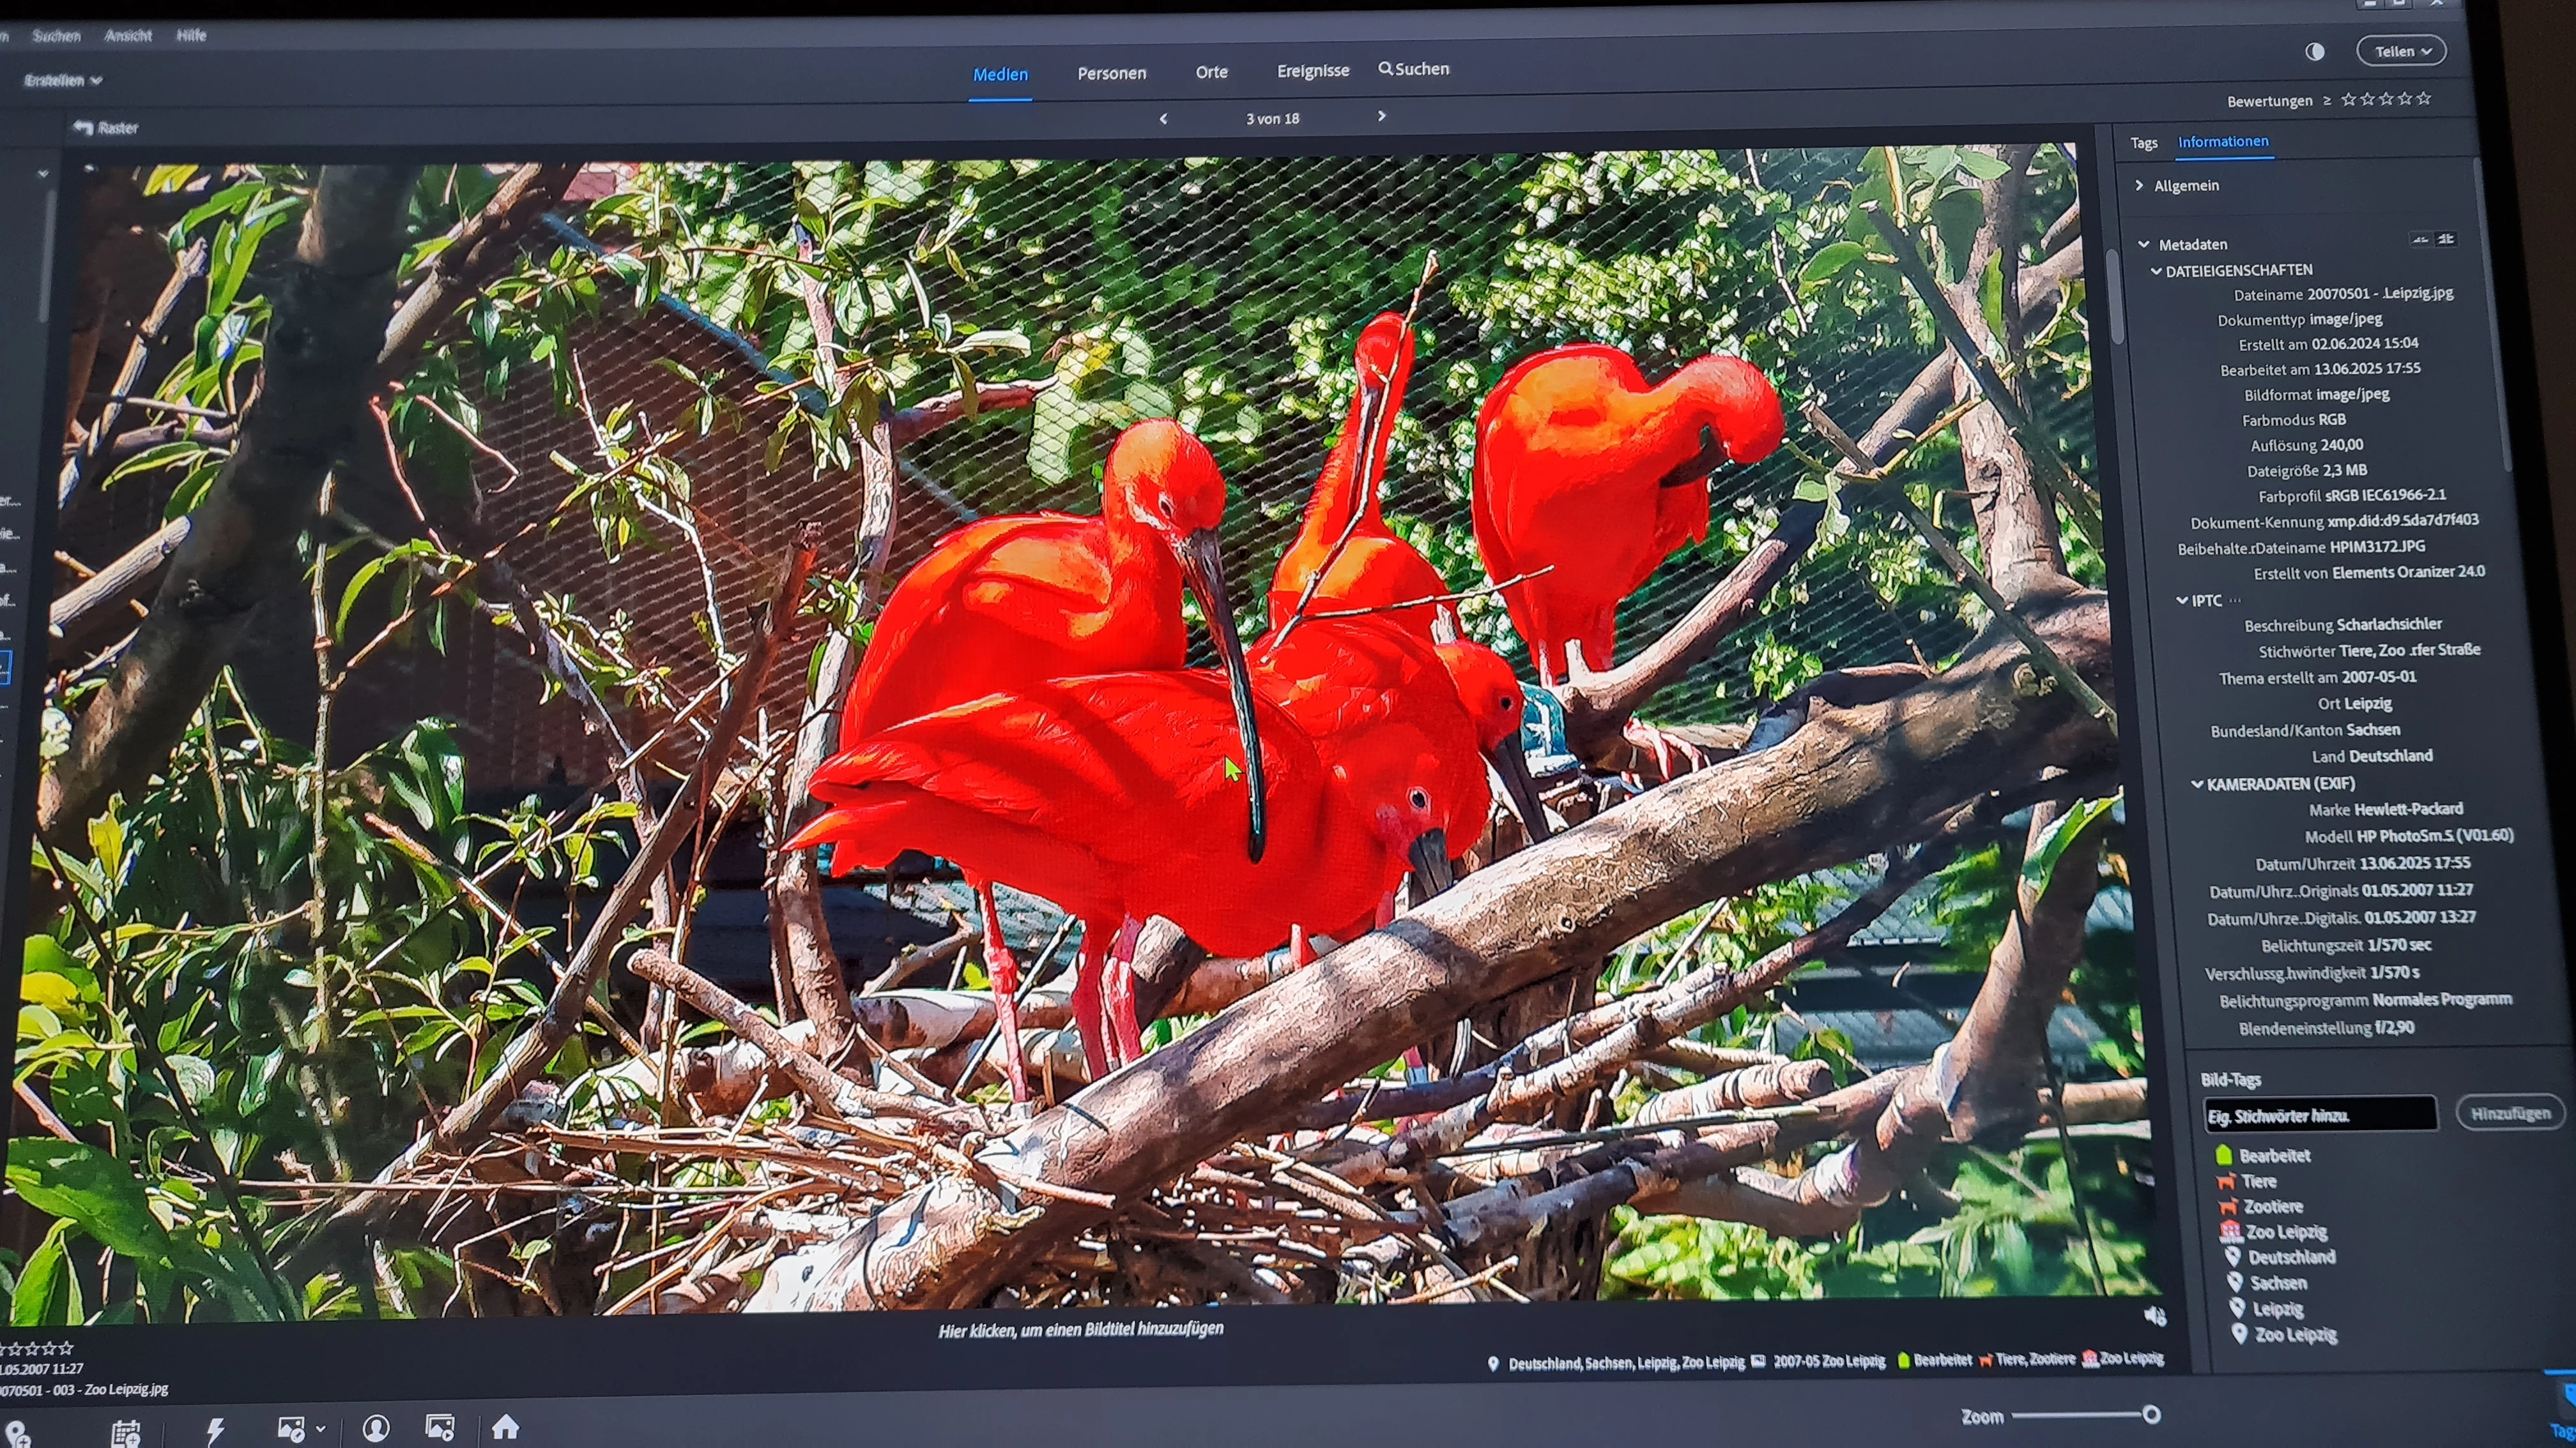This screenshot has height=1448, width=2576.
Task: Open the photo editor icon in bottom toolbar
Action: (291, 1429)
